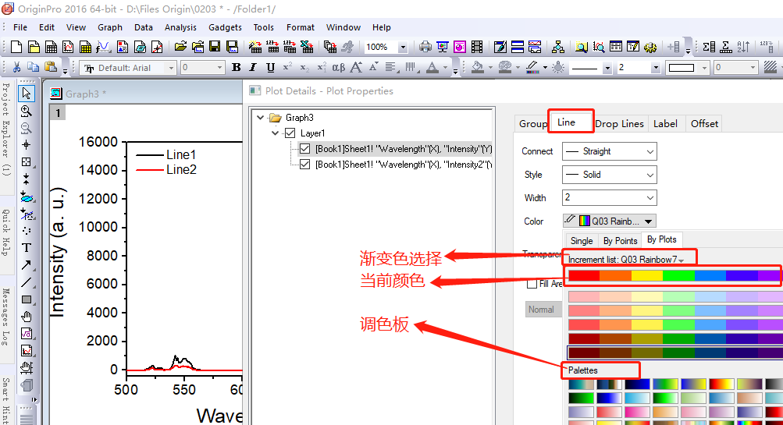Screen dimensions: 783x425
Task: Click the Line2 legend entry in Graph3
Action: pos(166,169)
